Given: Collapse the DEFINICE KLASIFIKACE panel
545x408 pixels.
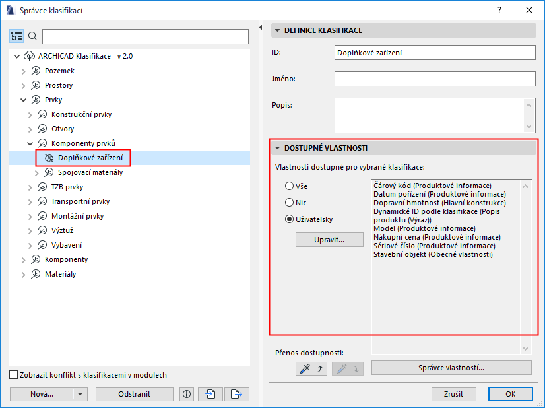Looking at the screenshot, I should click(x=277, y=30).
